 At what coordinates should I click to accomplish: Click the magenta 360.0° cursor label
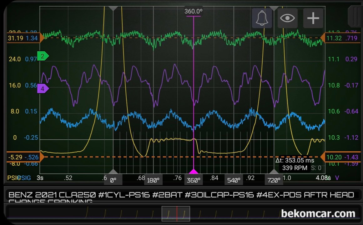click(x=193, y=11)
